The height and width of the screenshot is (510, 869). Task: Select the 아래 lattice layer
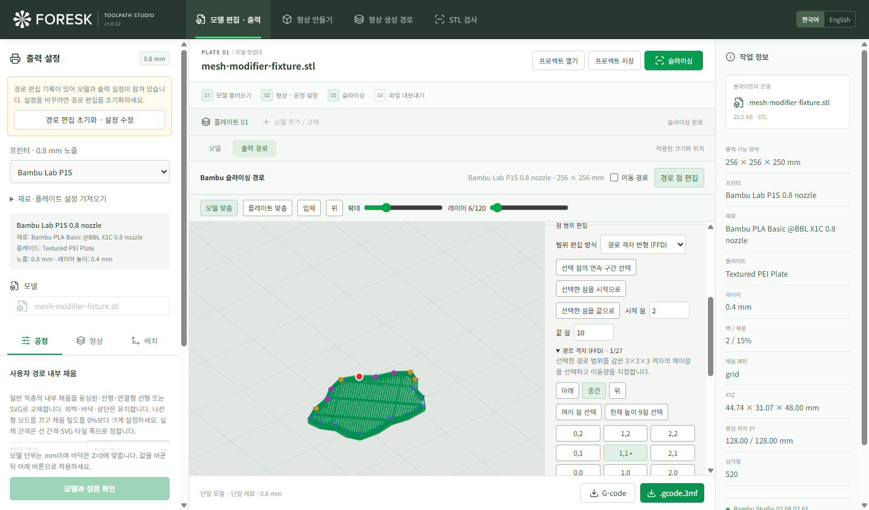click(568, 391)
